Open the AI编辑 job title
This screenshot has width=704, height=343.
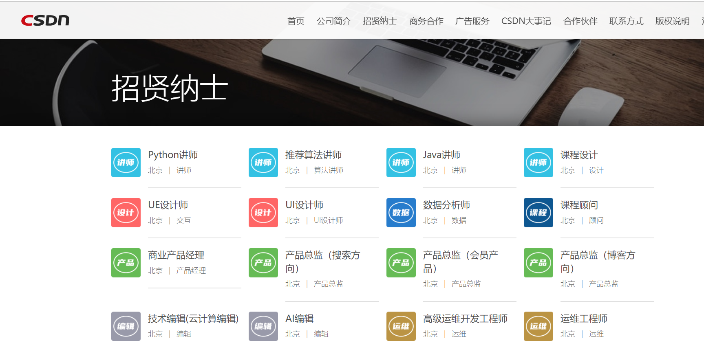[x=300, y=319]
